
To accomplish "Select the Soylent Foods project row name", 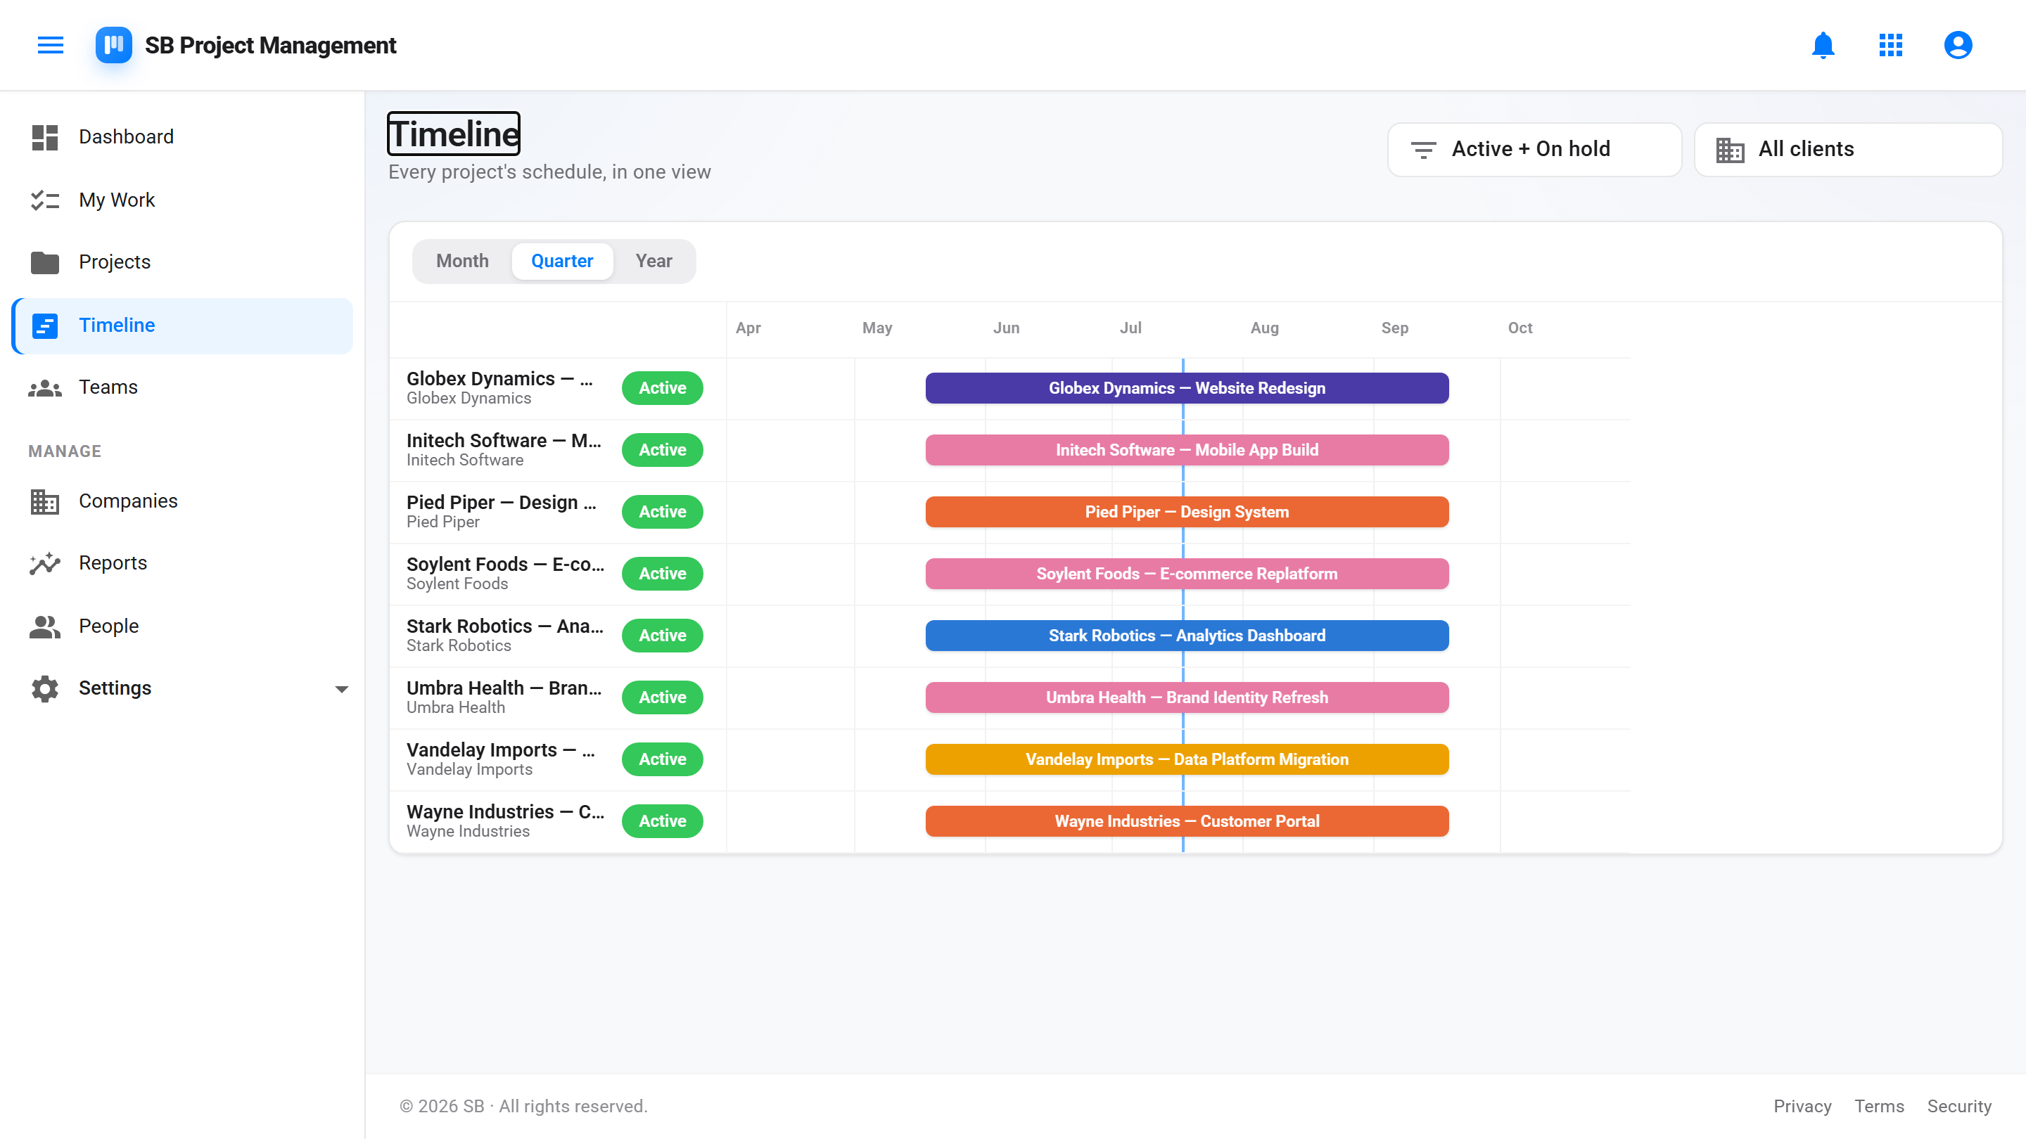I will 505,565.
